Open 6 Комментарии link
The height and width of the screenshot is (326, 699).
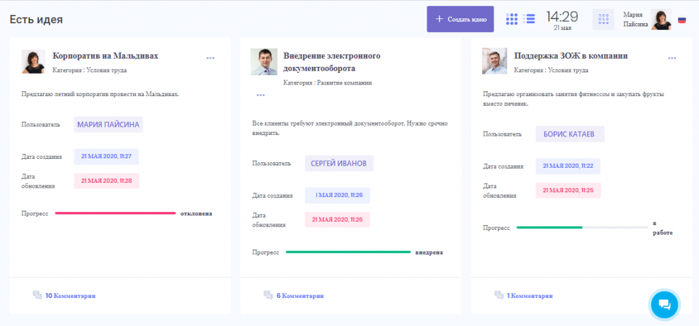tap(300, 296)
